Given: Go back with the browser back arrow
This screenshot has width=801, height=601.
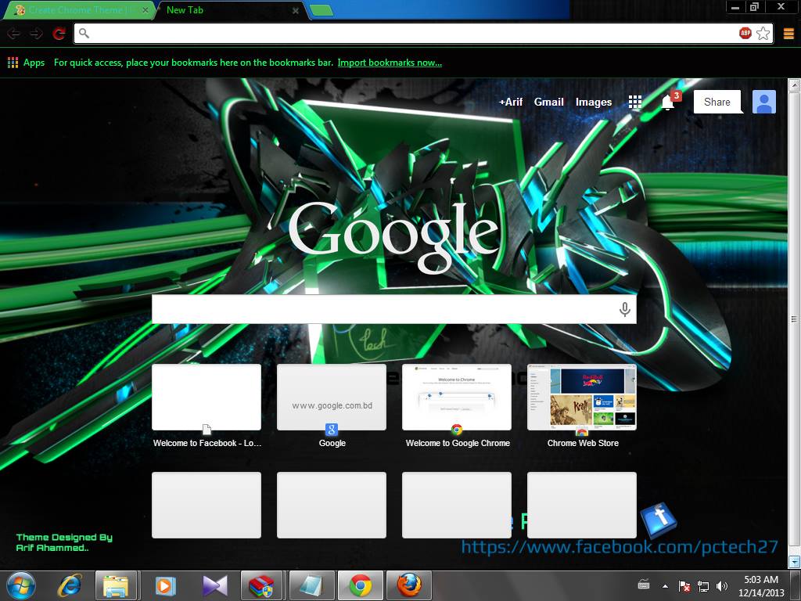Looking at the screenshot, I should tap(14, 34).
